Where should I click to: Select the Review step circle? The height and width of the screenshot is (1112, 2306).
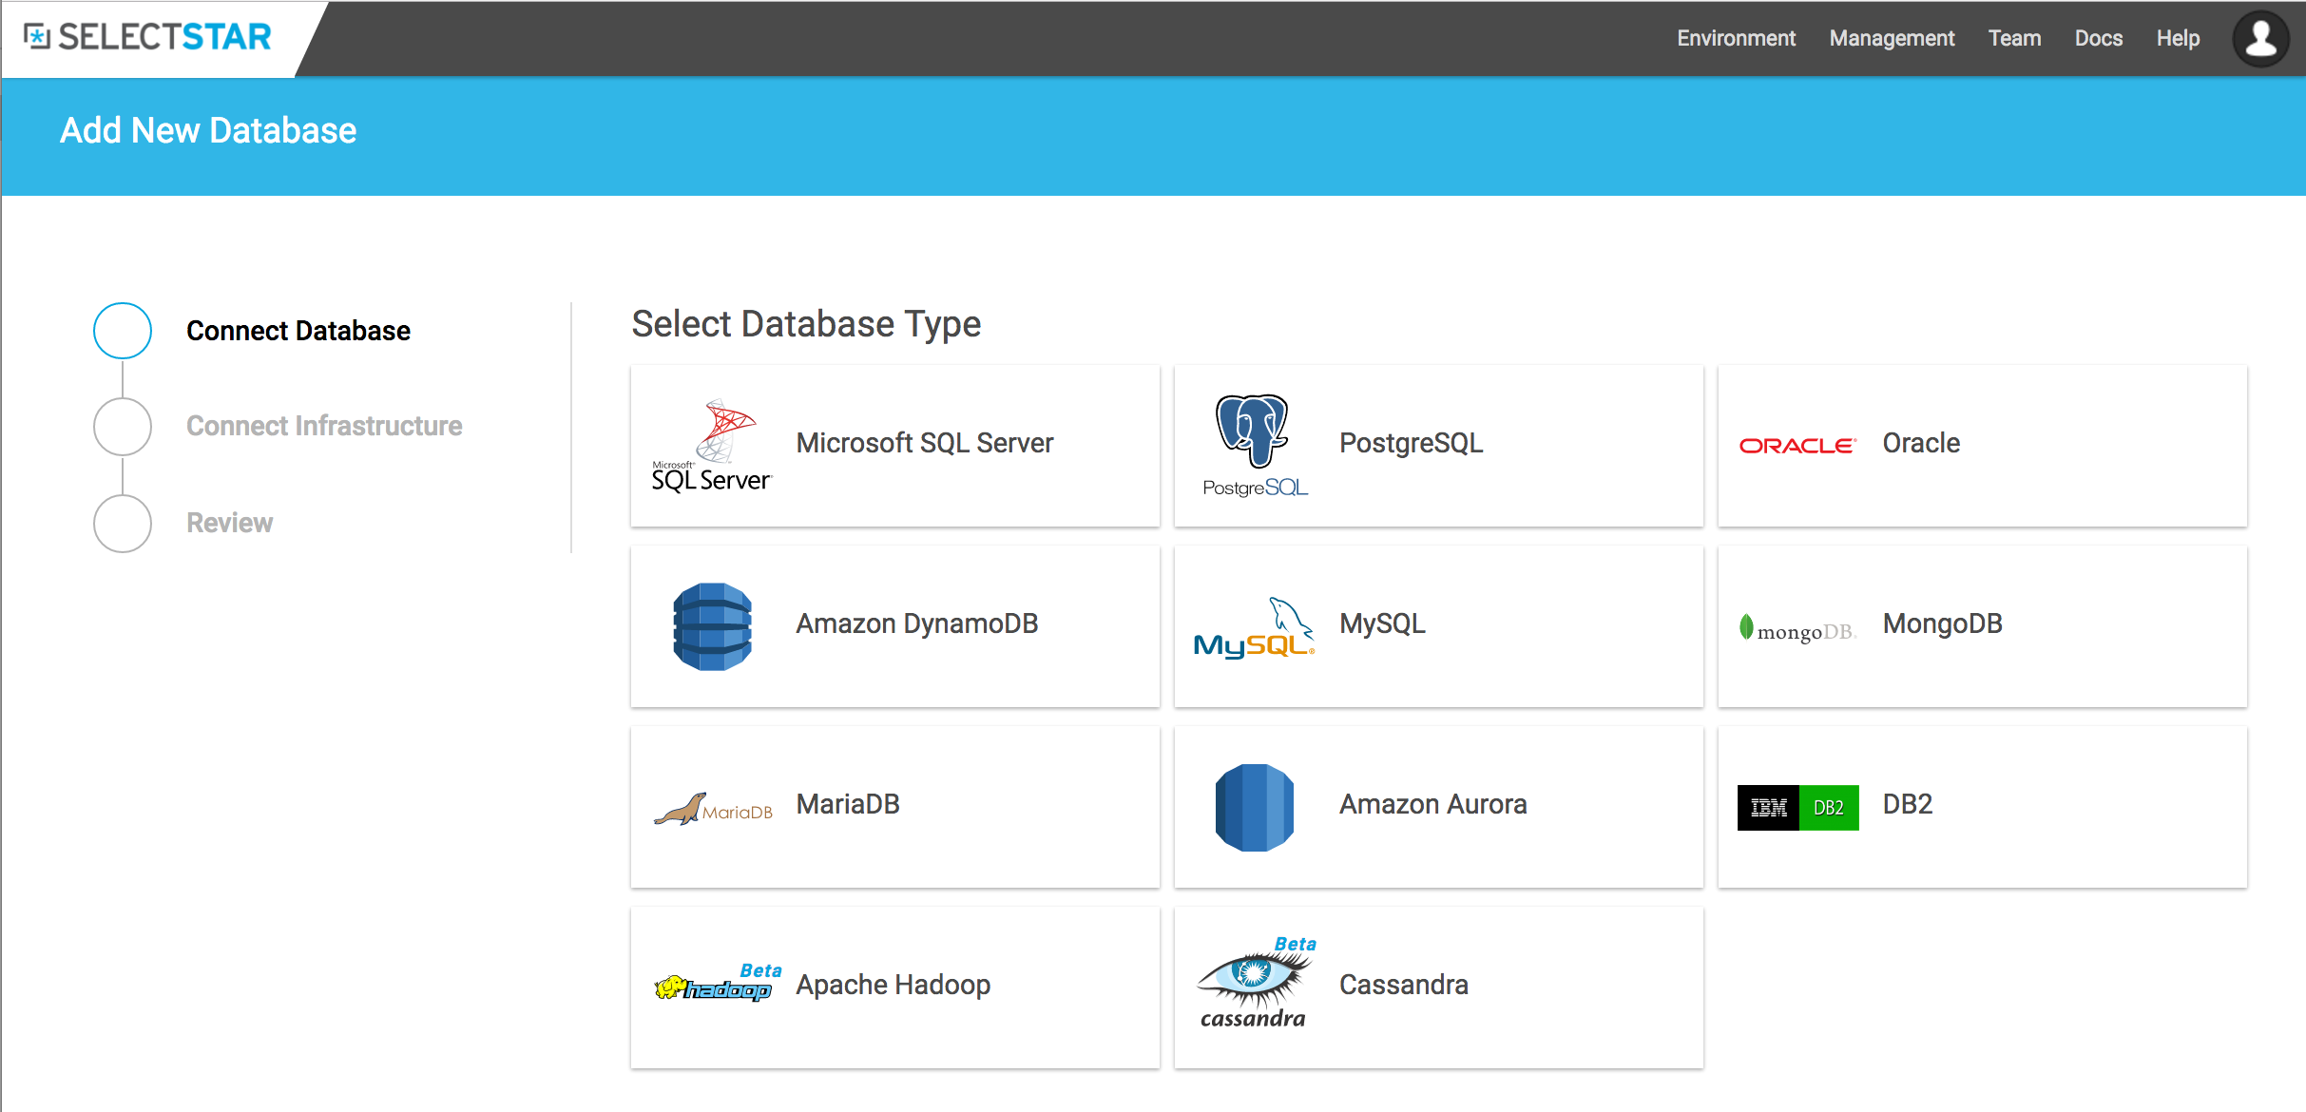tap(123, 523)
